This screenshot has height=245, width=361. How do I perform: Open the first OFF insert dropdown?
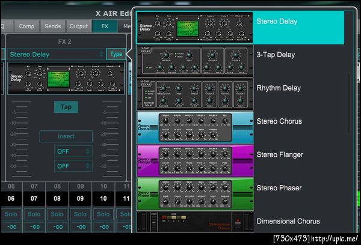(x=73, y=151)
